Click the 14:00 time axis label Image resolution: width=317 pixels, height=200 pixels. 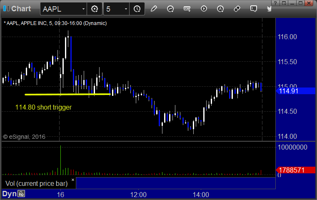pos(201,195)
